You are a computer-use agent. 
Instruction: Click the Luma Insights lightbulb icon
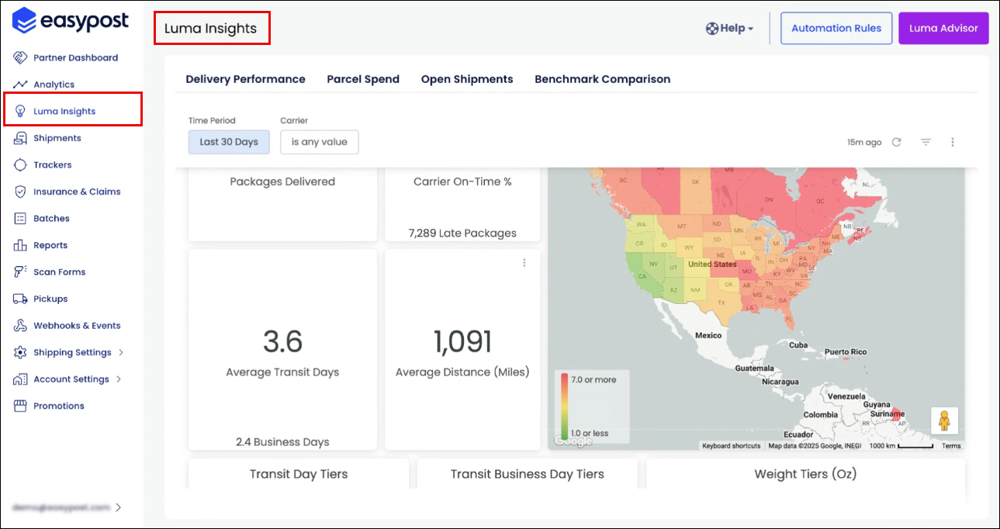pyautogui.click(x=21, y=111)
